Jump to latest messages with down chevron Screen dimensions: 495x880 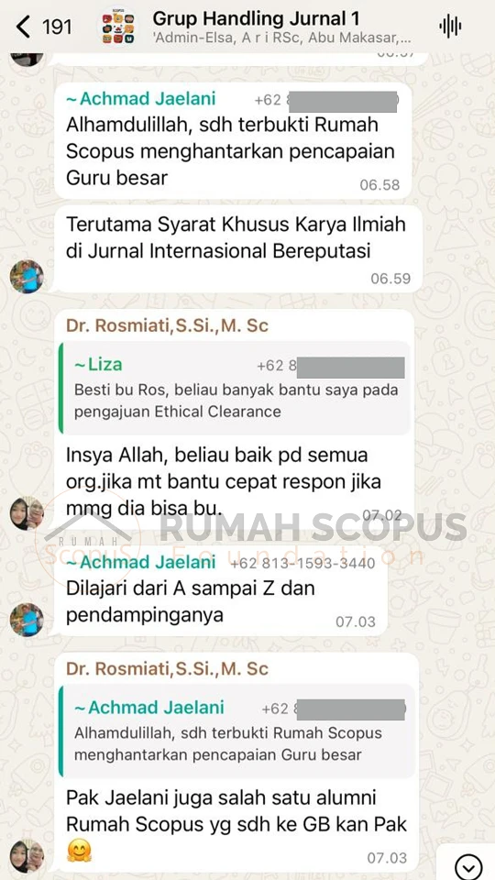(468, 866)
